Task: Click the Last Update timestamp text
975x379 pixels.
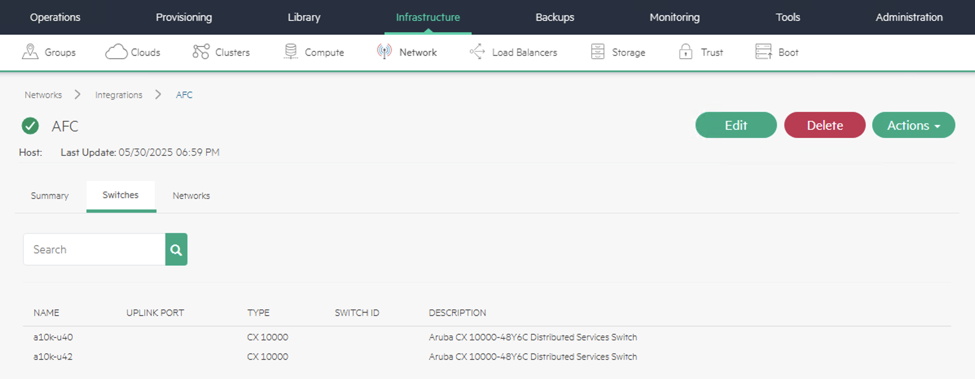Action: pyautogui.click(x=140, y=152)
